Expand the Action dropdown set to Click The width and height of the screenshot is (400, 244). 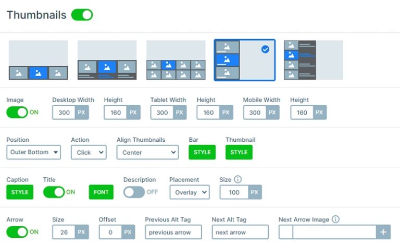[x=89, y=152]
